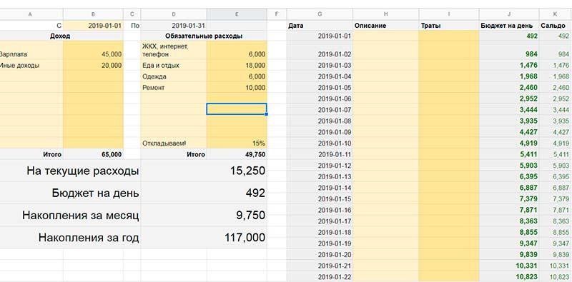Select income total 65,000

point(93,154)
